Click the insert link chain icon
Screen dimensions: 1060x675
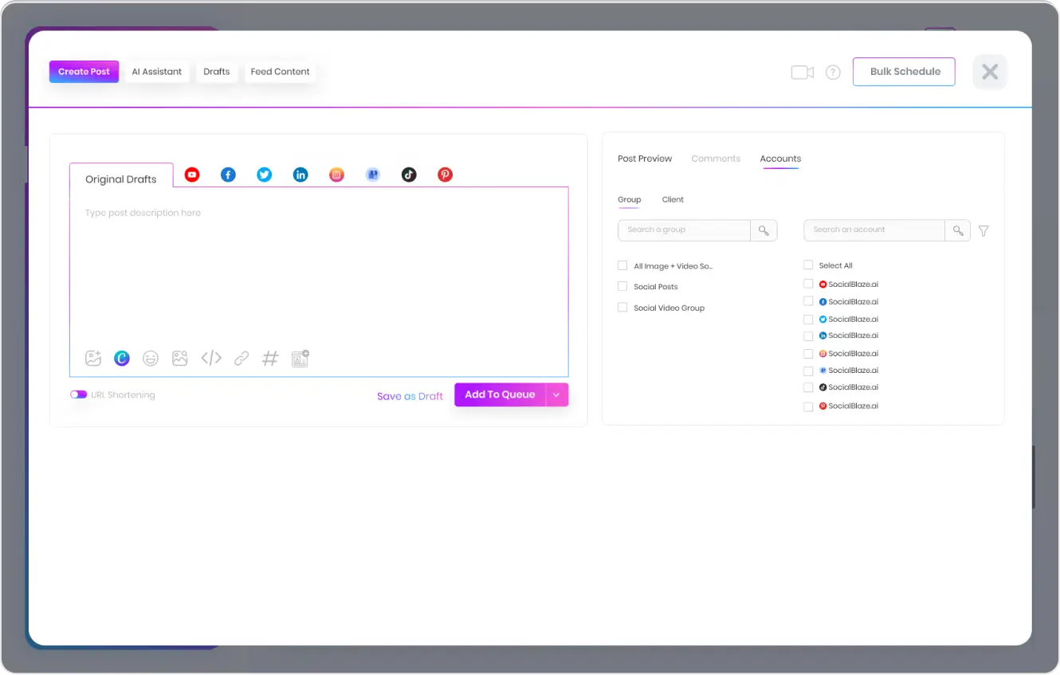(241, 359)
